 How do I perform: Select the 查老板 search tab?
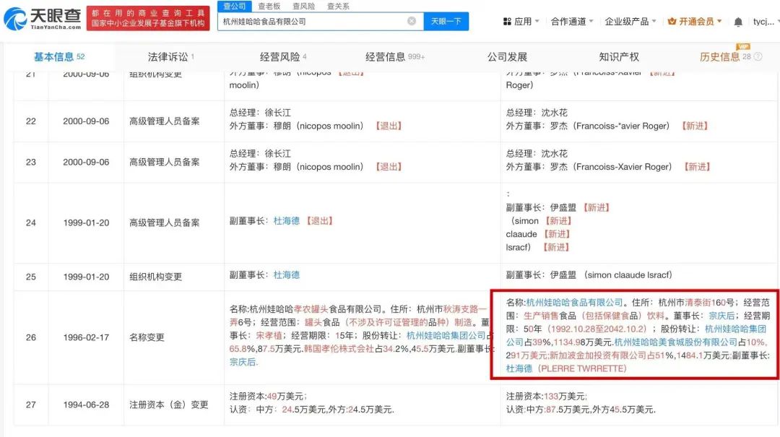[x=269, y=6]
